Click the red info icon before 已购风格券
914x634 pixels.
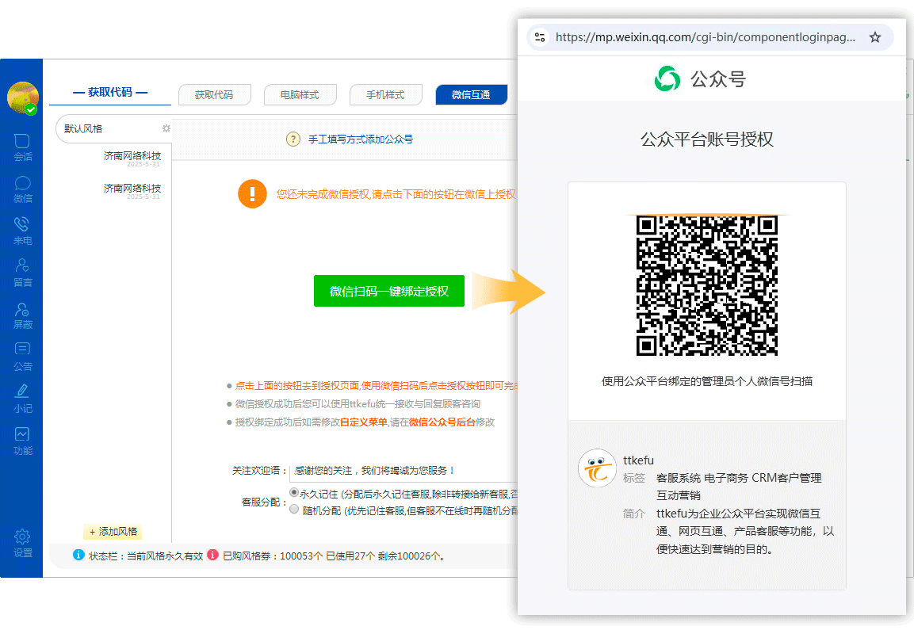[x=212, y=555]
